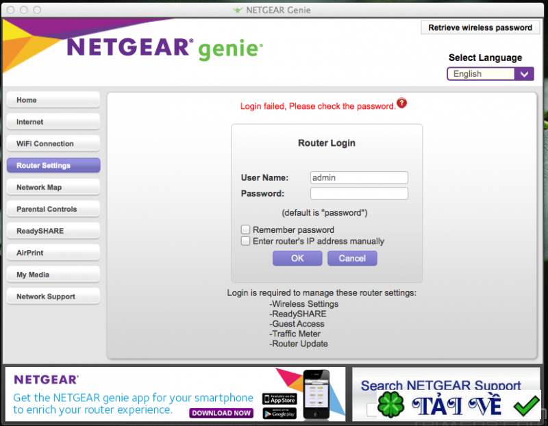Open My Media in the sidebar
Image resolution: width=548 pixels, height=426 pixels.
[53, 275]
